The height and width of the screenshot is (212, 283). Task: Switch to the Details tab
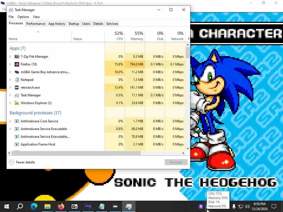(x=98, y=24)
